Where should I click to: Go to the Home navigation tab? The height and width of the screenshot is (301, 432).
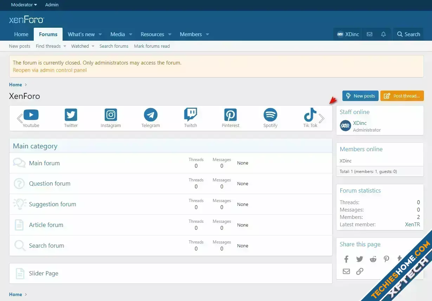(x=21, y=34)
